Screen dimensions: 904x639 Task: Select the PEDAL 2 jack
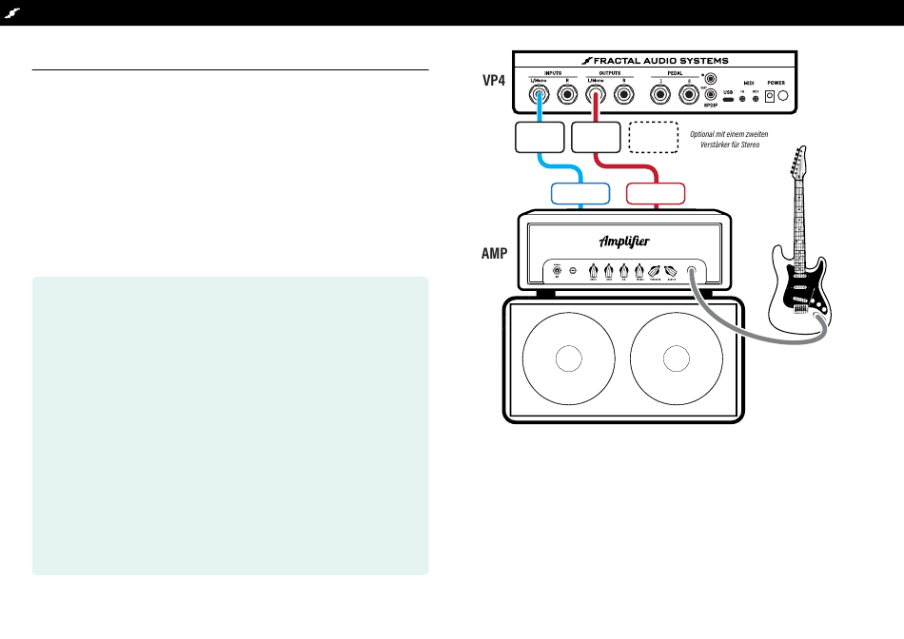click(689, 94)
